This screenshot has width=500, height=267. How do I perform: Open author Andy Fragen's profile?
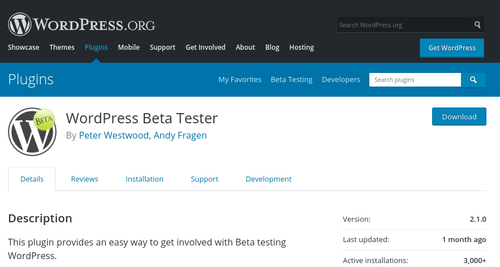coord(180,135)
